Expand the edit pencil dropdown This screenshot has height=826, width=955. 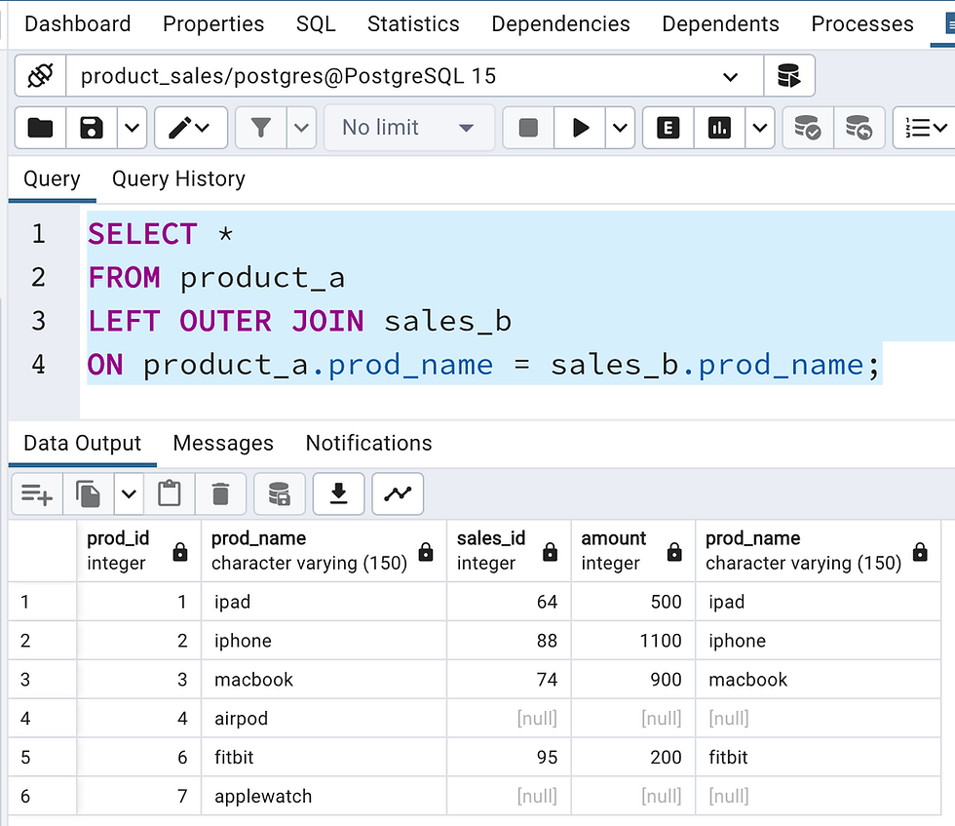(x=203, y=128)
